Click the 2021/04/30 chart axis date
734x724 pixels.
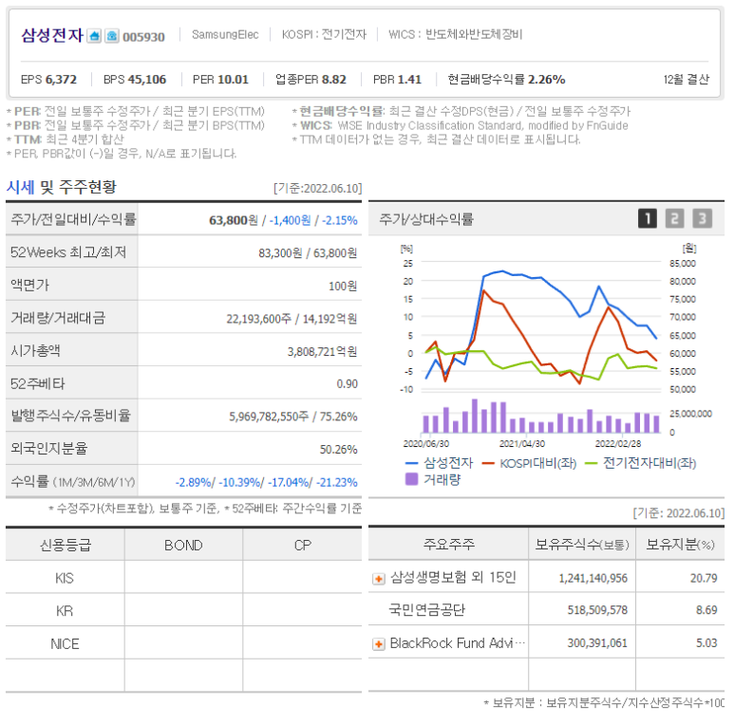[x=522, y=444]
